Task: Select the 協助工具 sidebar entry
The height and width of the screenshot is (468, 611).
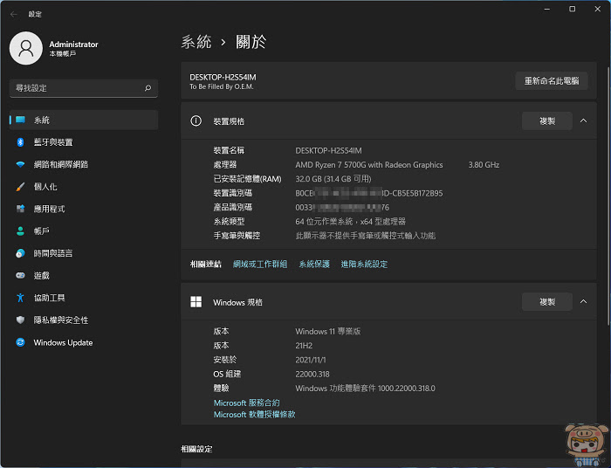Action: click(x=84, y=298)
